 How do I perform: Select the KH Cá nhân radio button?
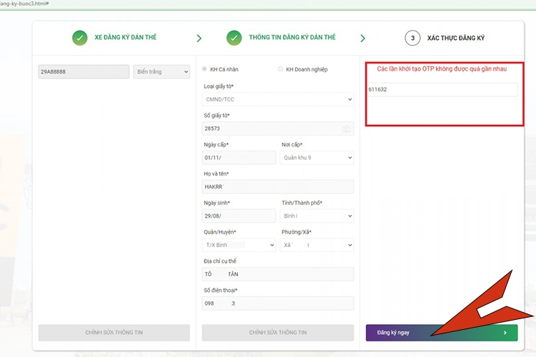[204, 69]
